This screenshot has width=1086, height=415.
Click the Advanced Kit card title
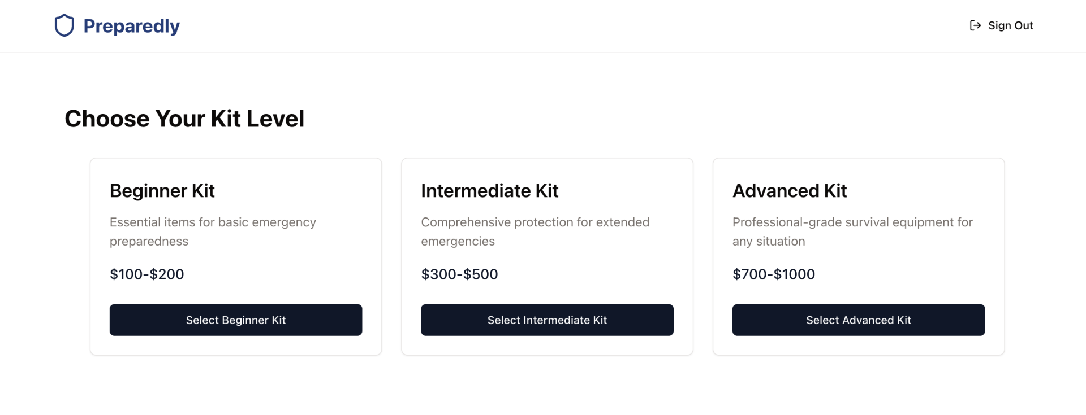coord(790,191)
